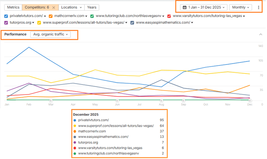Expand the arrow next to tutoringclub.com/northlasvegasnv
This screenshot has height=159, width=267.
point(163,16)
